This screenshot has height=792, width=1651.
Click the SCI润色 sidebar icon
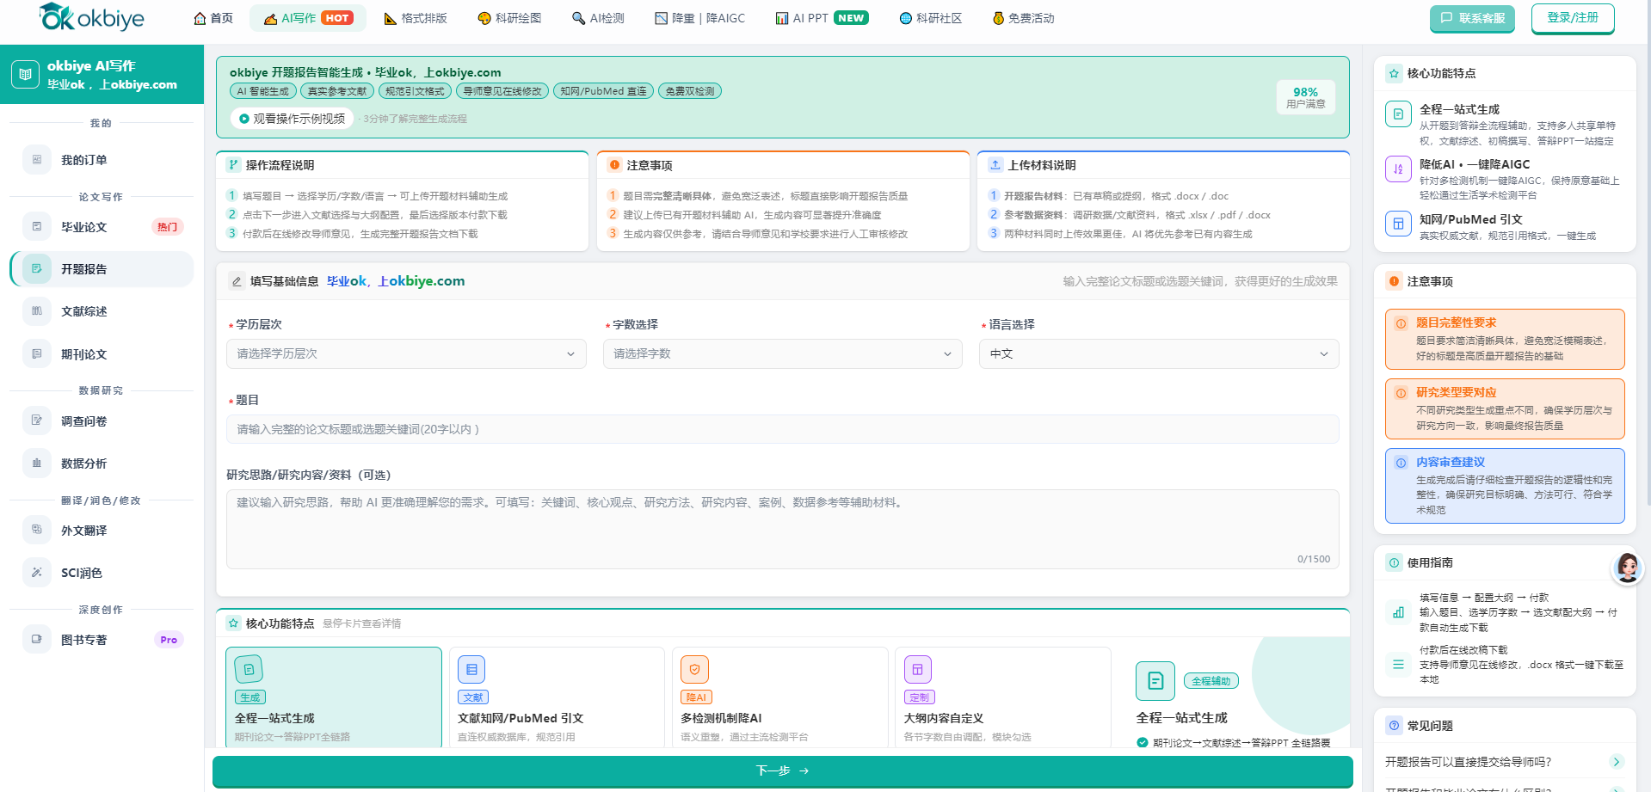pyautogui.click(x=37, y=572)
